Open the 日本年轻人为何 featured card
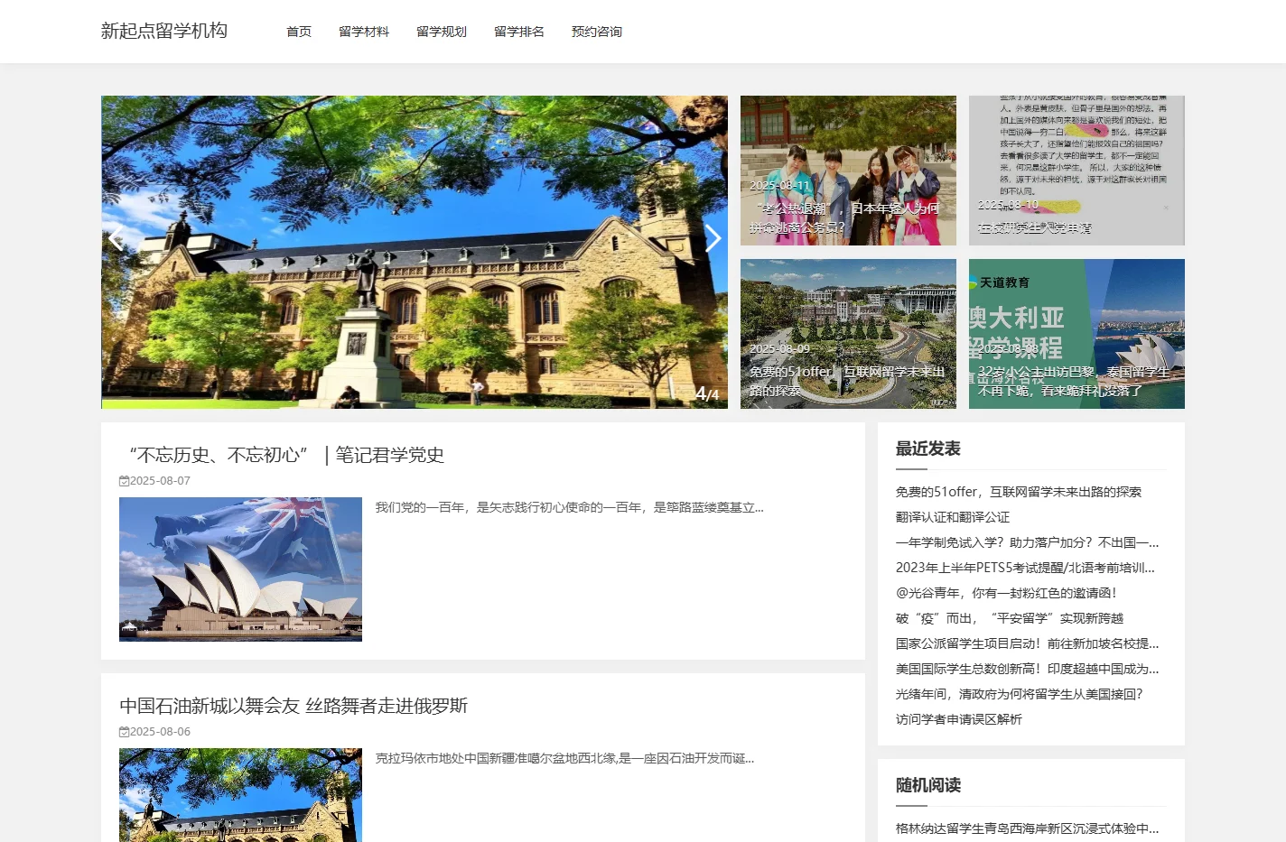The height and width of the screenshot is (842, 1286). pyautogui.click(x=848, y=171)
